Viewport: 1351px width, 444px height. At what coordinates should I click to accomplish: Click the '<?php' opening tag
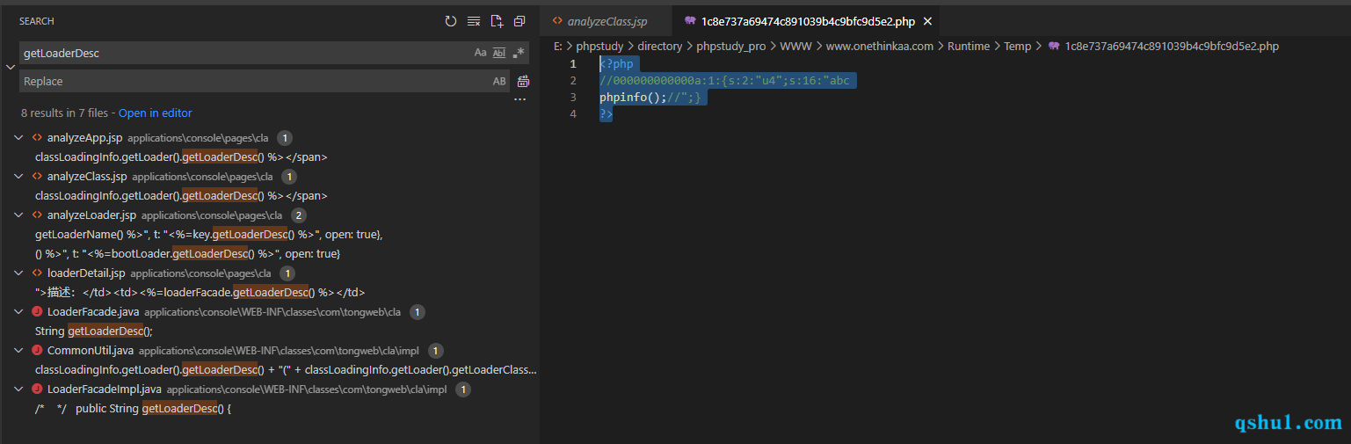[616, 64]
